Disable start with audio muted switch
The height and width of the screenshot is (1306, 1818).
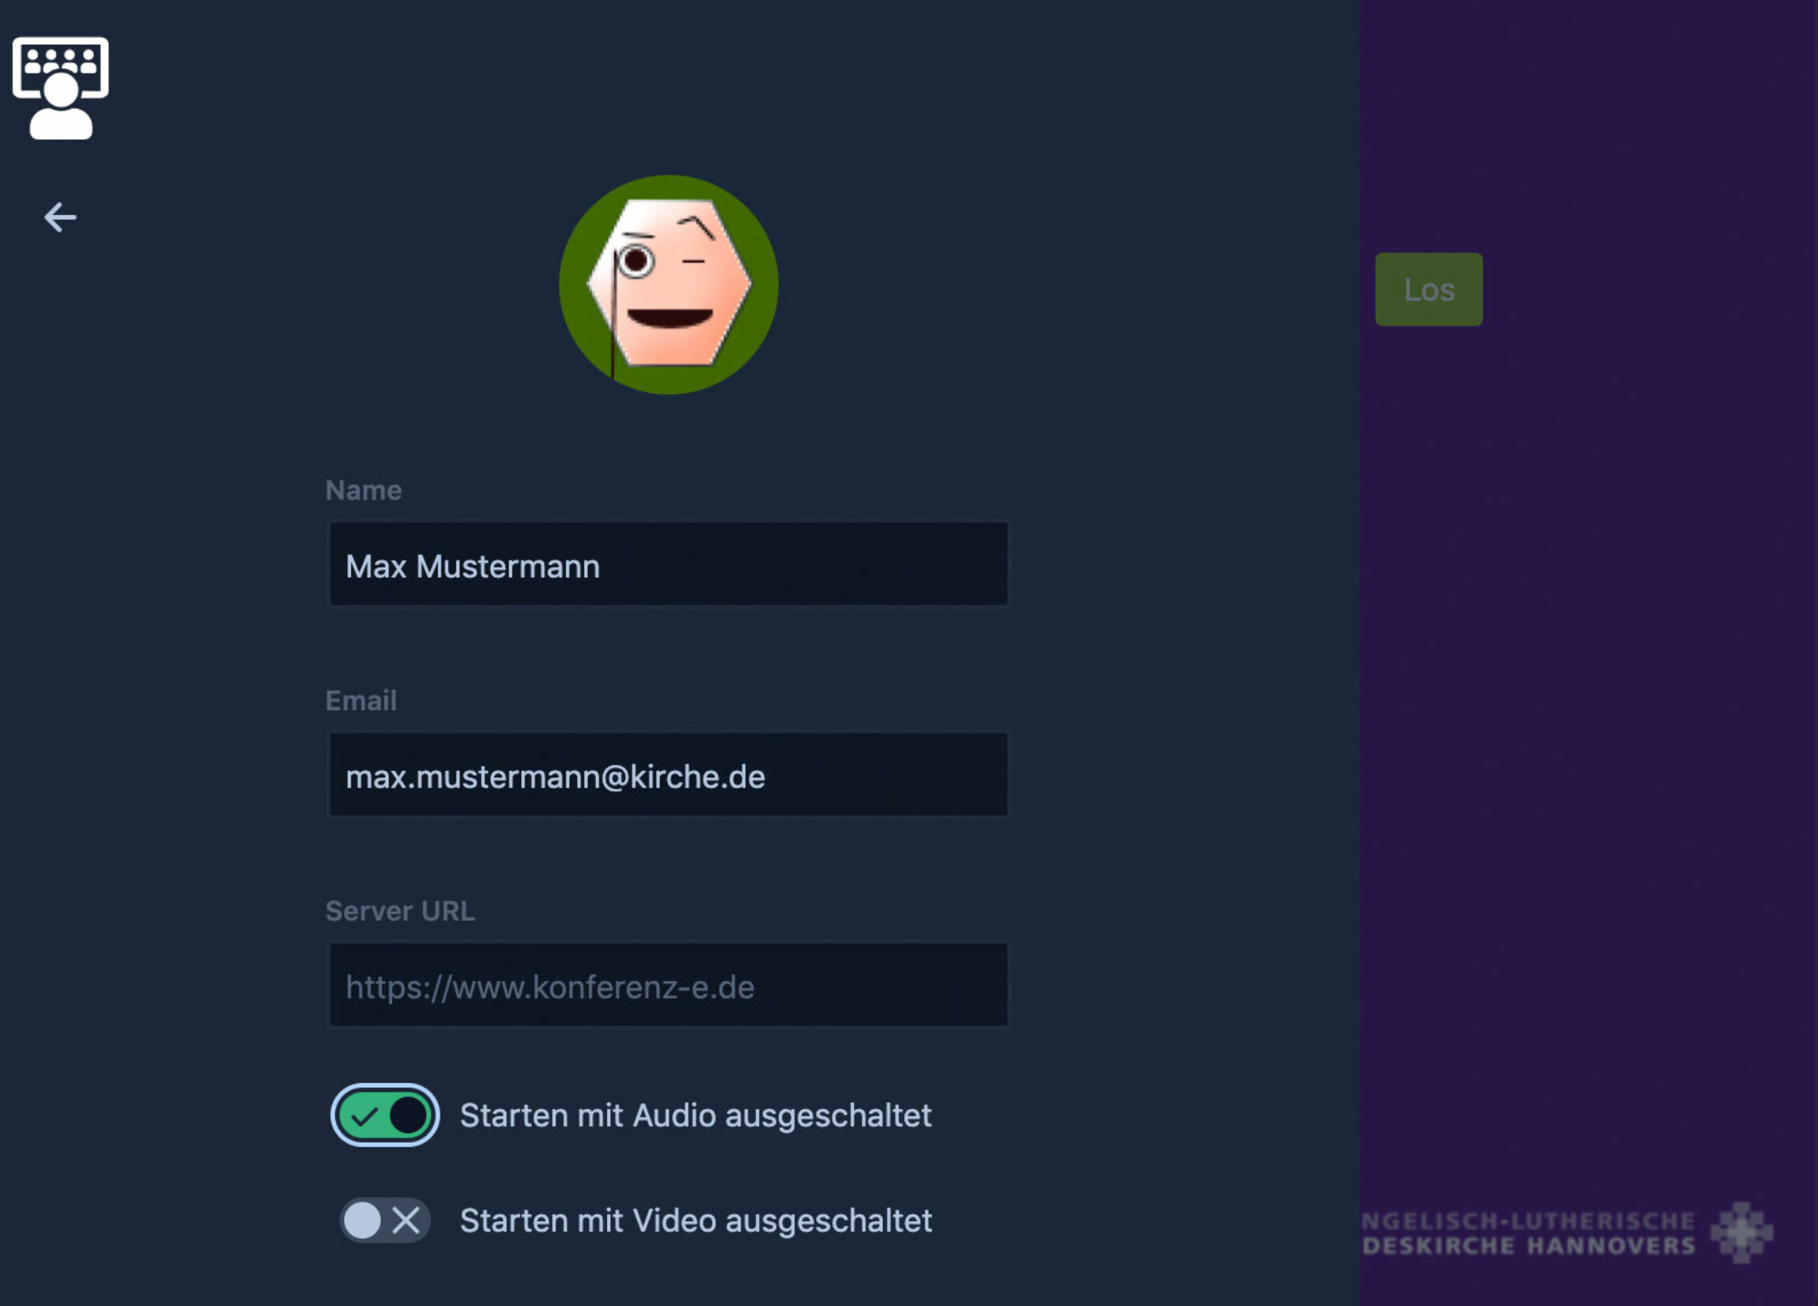385,1115
